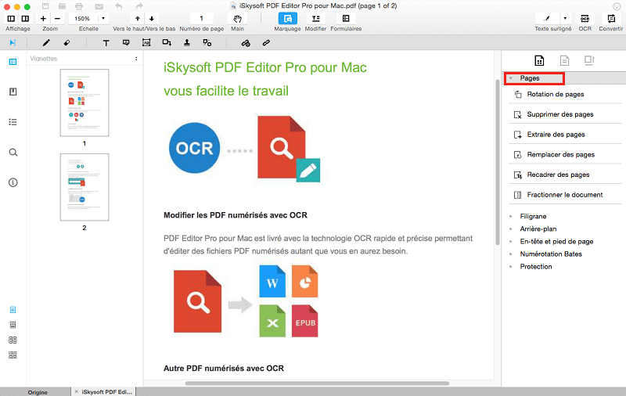Click the blue selection arrow tool

coord(13,43)
